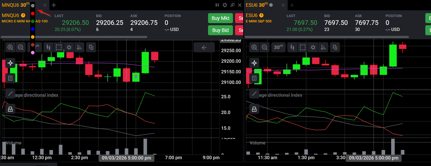This screenshot has width=431, height=166.
Task: Click the E-MINI S&P 500 contract name
Action: pyautogui.click(x=259, y=21)
